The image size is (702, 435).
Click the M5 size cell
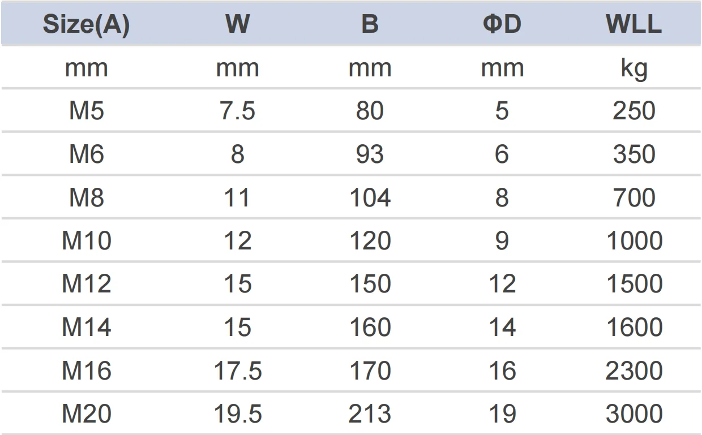point(86,111)
